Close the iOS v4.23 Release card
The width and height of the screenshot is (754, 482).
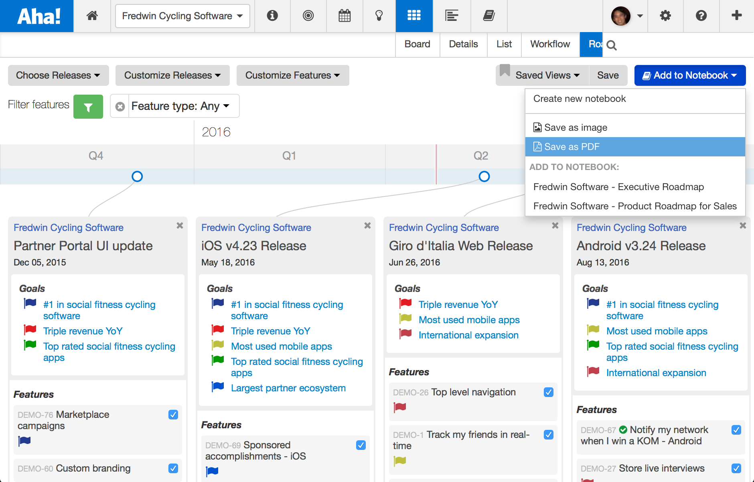[x=367, y=226]
